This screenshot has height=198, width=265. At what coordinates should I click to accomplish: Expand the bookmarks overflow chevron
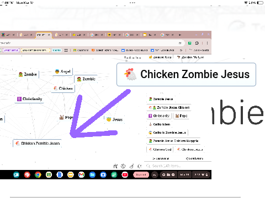pos(181,50)
